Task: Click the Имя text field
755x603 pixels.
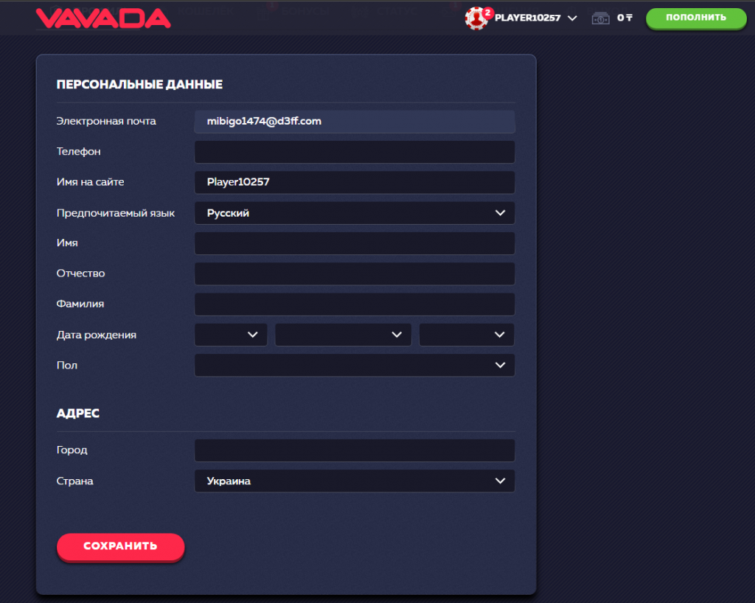Action: [354, 243]
